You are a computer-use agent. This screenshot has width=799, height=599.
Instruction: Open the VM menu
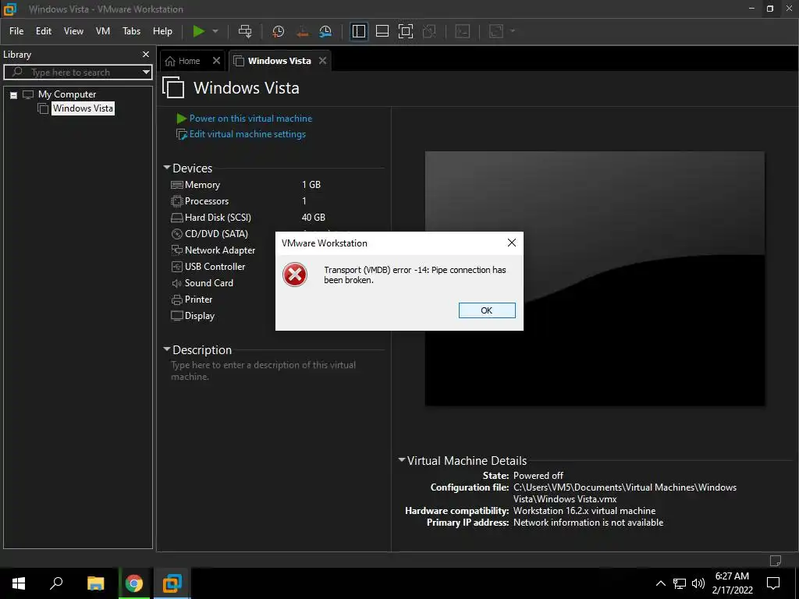103,31
